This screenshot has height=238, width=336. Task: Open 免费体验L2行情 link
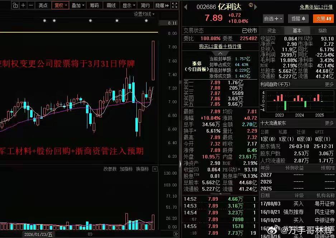316,7
